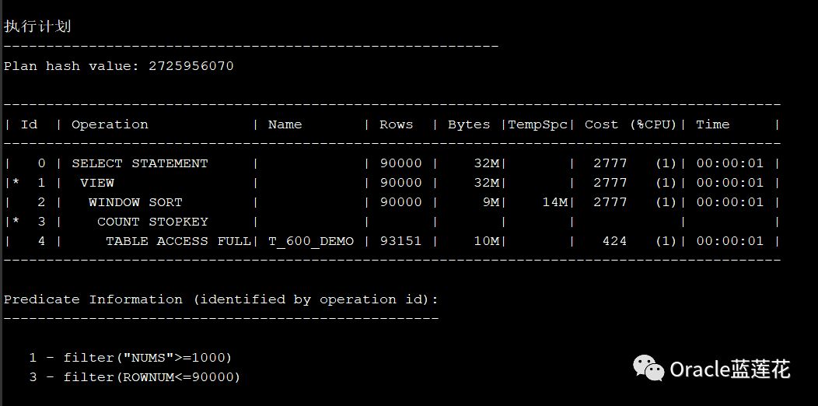Click the Id column header
The width and height of the screenshot is (818, 406).
[30, 124]
